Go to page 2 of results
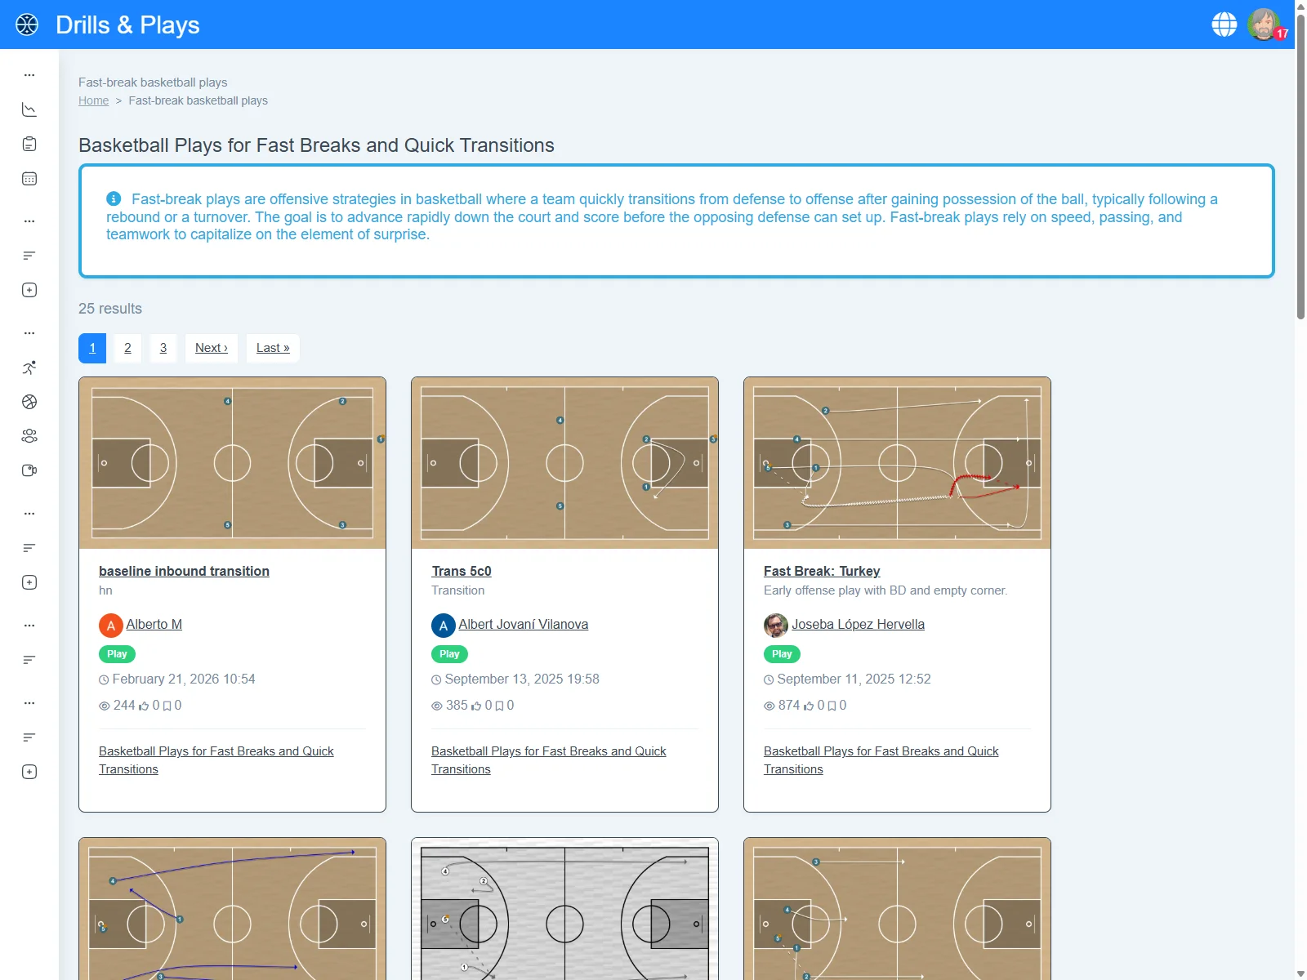 coord(127,348)
